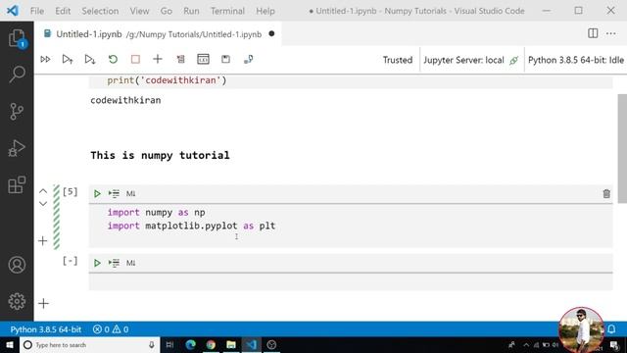Image resolution: width=627 pixels, height=353 pixels.
Task: Select Python 3.8.5 64-bit interpreter in status bar
Action: pos(46,329)
